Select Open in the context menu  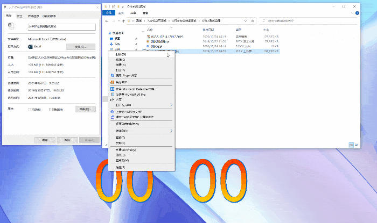[x=141, y=54]
